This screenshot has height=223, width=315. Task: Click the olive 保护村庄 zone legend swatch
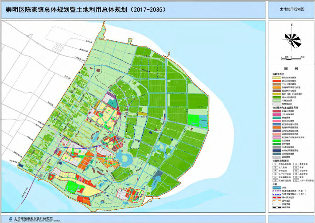277,94
